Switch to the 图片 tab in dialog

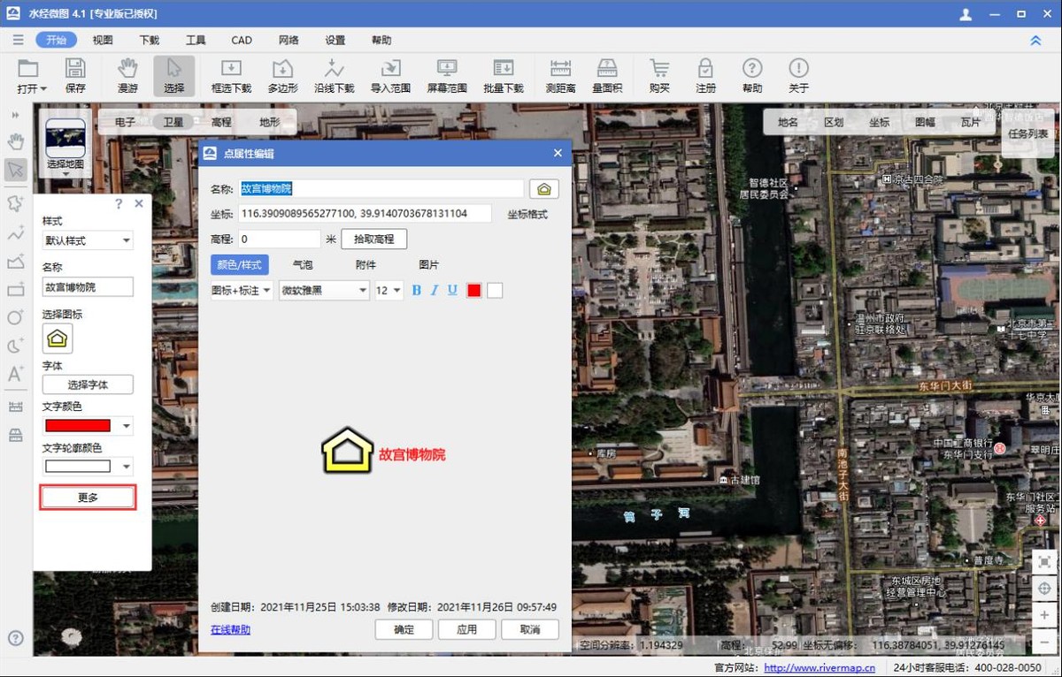(x=428, y=264)
